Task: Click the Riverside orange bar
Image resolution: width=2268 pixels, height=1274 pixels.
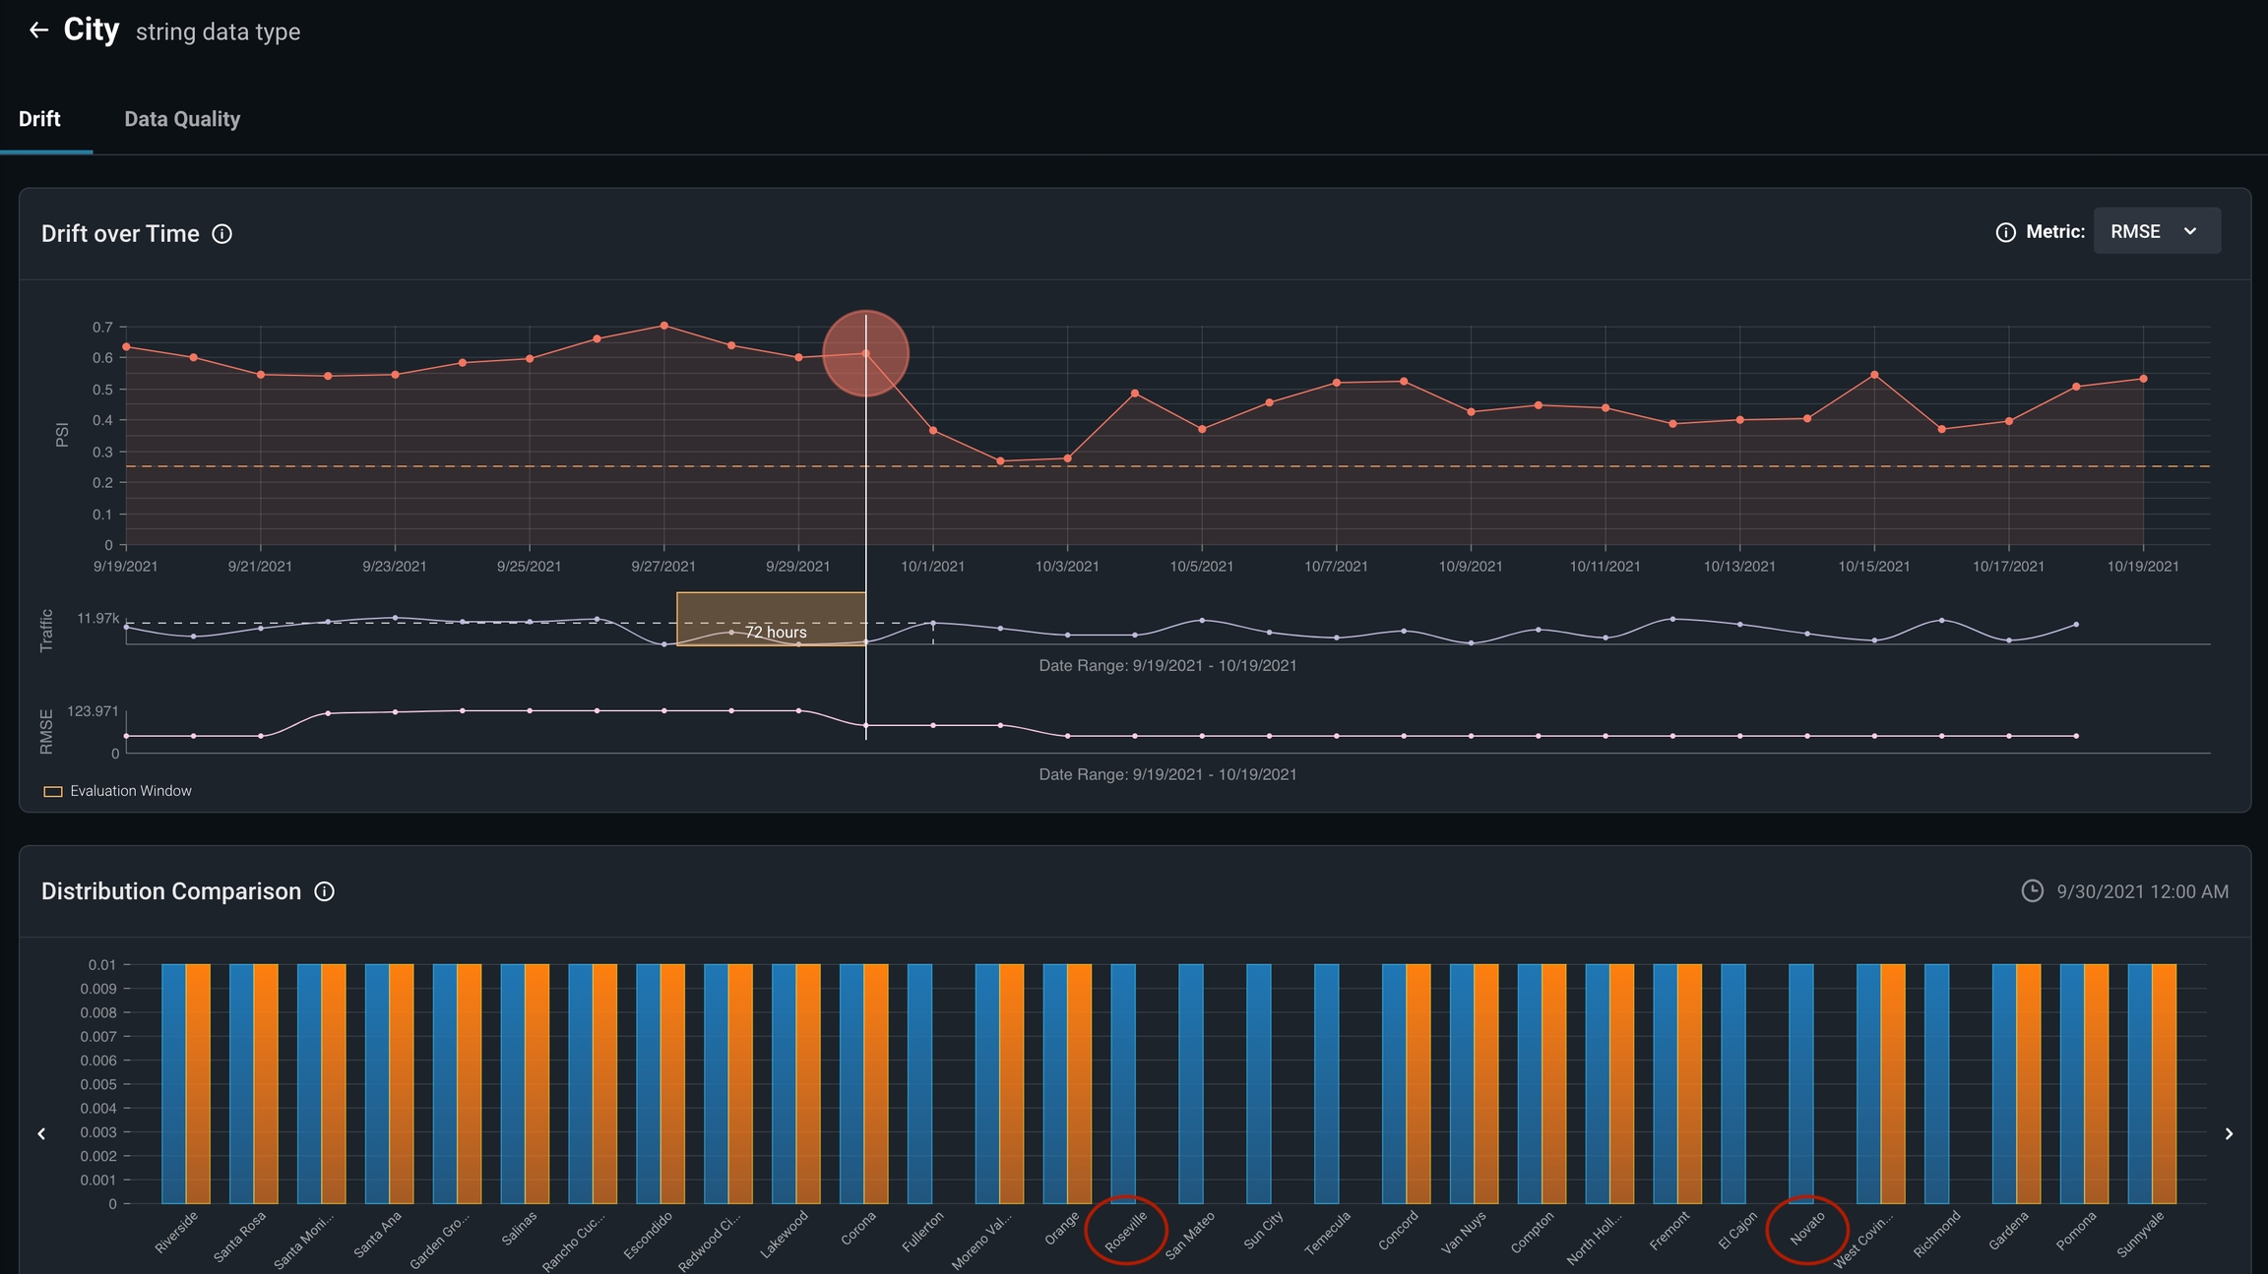Action: (x=198, y=1082)
